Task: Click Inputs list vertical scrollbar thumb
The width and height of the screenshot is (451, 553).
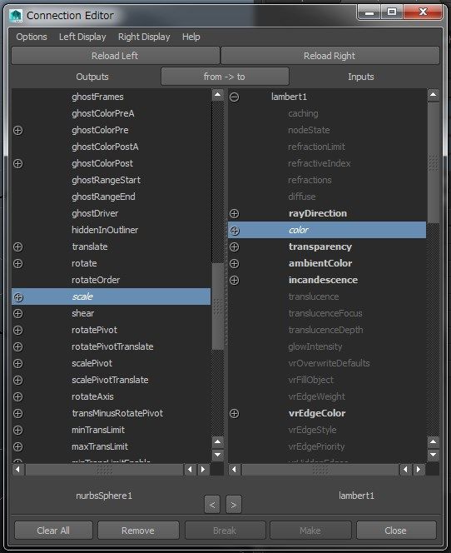Action: tap(433, 162)
